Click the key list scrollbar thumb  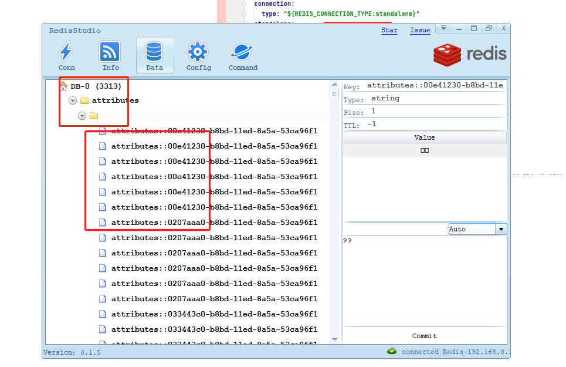[x=334, y=95]
